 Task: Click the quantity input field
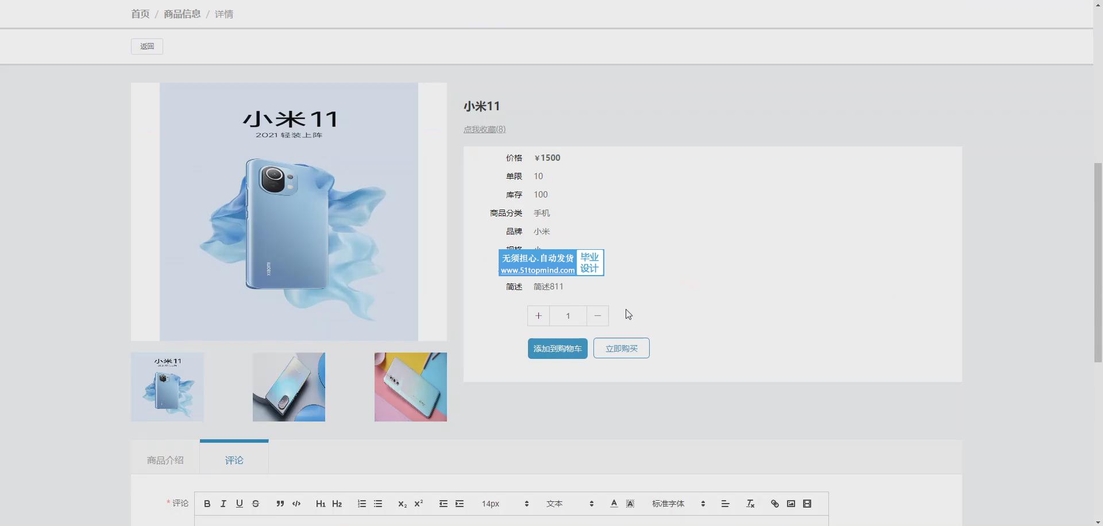tap(568, 316)
